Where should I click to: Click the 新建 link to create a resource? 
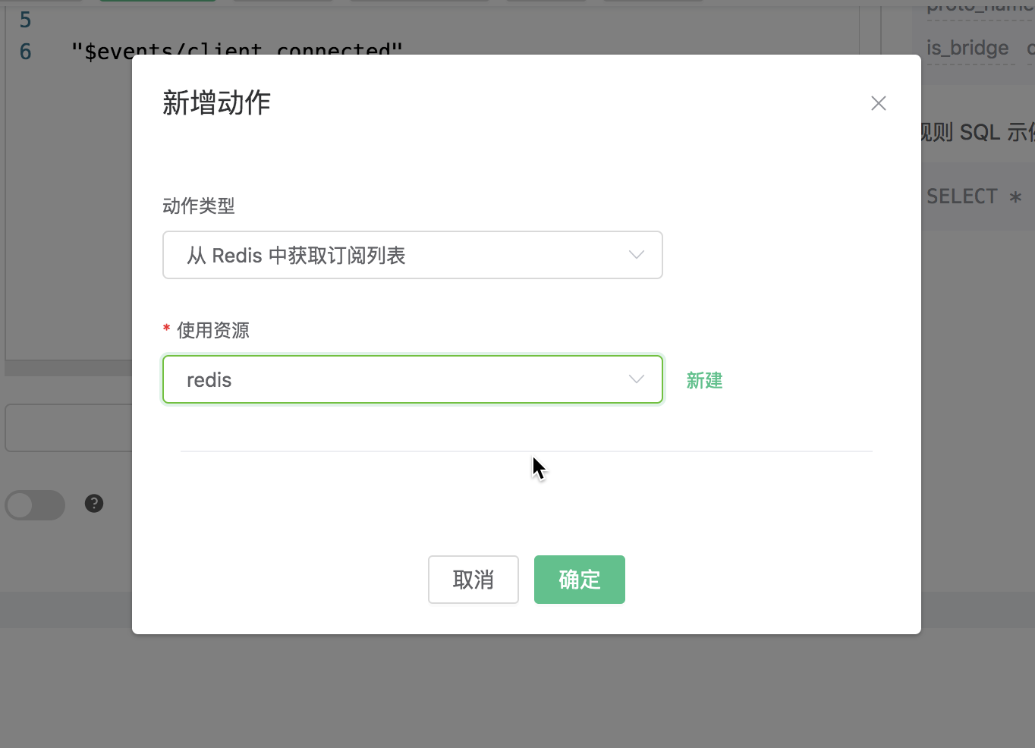tap(704, 380)
